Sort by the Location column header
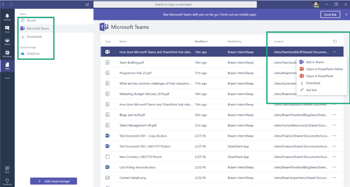Image resolution: width=350 pixels, height=187 pixels. (x=279, y=42)
